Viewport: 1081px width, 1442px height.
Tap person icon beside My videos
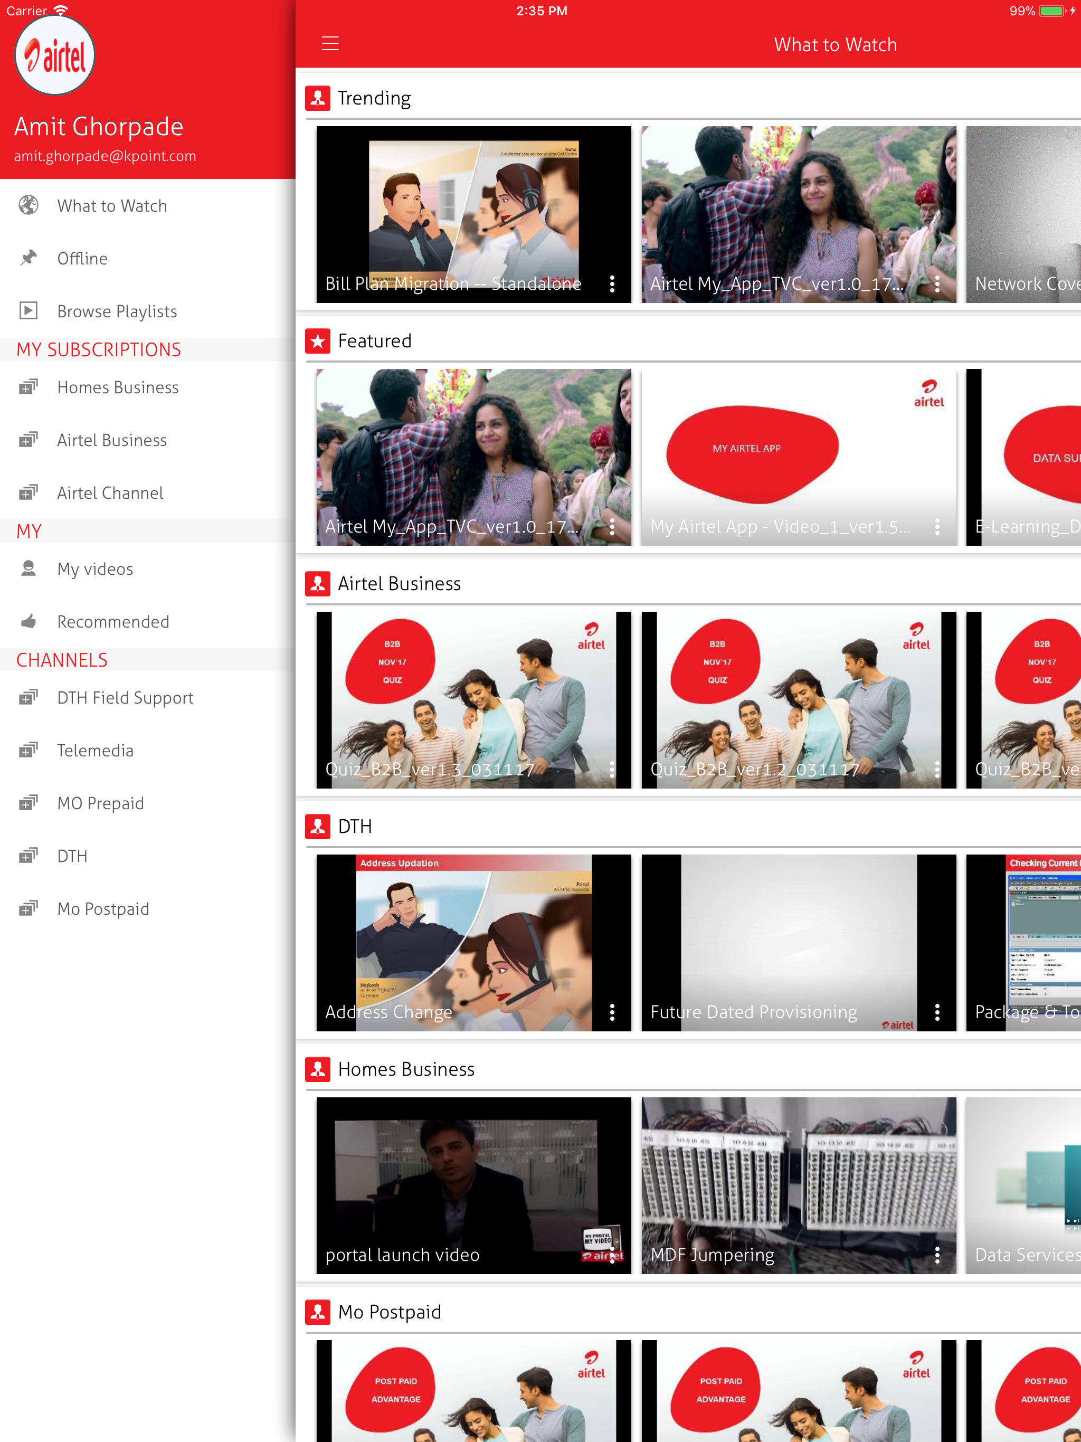28,568
